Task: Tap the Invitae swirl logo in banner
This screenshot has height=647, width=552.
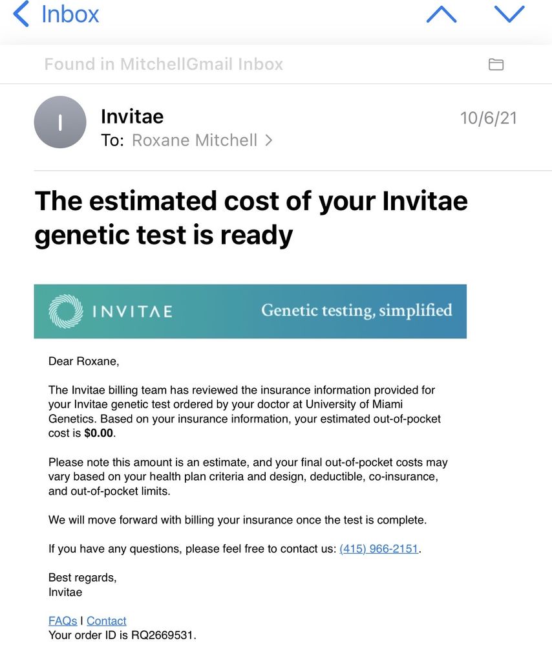Action: (x=65, y=311)
